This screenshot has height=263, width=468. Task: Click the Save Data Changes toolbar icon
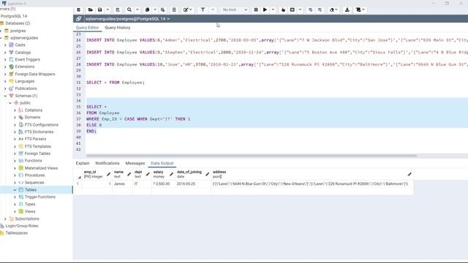(x=118, y=9)
